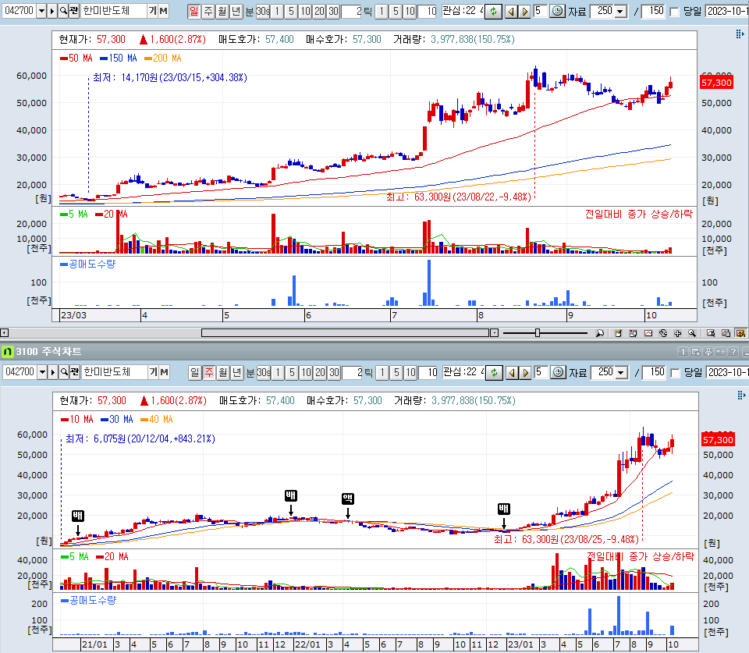Click the 기 button in top chart toolbar
The image size is (749, 653).
coord(152,10)
